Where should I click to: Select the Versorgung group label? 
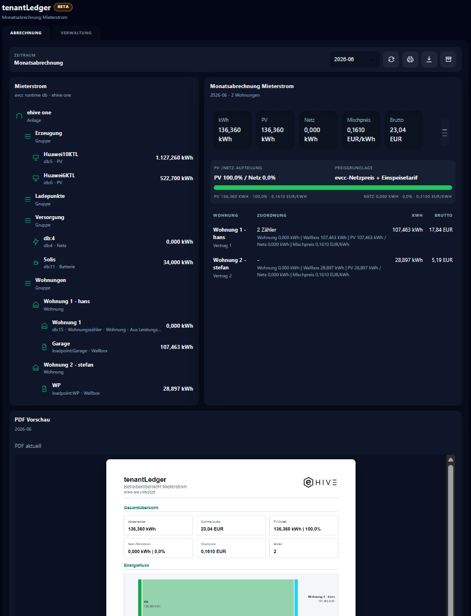(x=50, y=217)
